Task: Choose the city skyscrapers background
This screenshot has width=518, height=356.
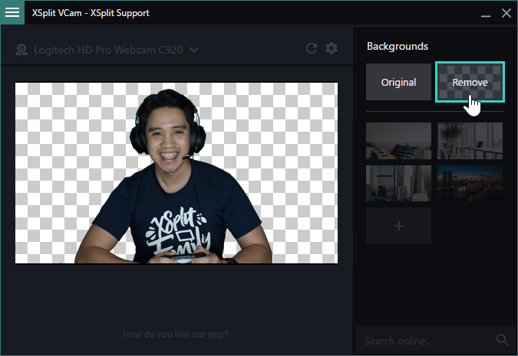Action: pos(398,183)
